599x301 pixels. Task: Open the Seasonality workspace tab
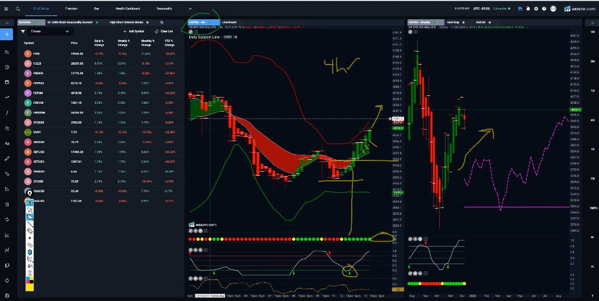(164, 9)
